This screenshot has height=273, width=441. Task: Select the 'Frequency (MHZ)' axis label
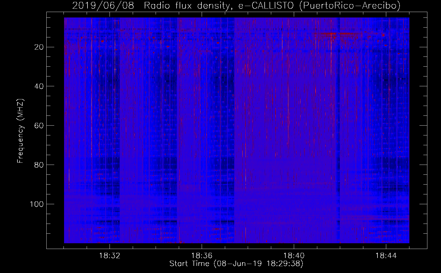pos(20,131)
